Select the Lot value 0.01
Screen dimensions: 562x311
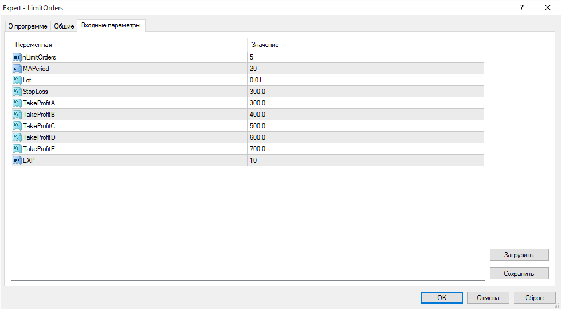coord(256,80)
